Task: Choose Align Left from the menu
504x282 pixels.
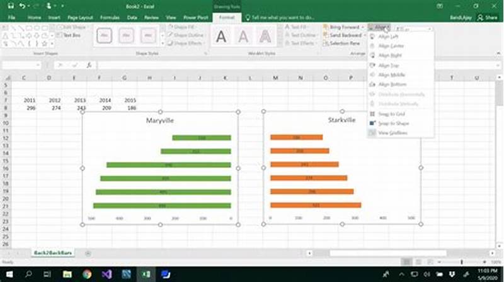Action: coord(401,37)
